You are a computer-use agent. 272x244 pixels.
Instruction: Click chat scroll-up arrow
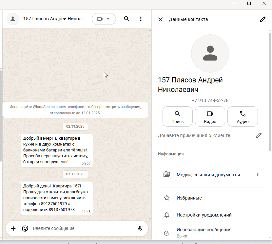[150, 30]
